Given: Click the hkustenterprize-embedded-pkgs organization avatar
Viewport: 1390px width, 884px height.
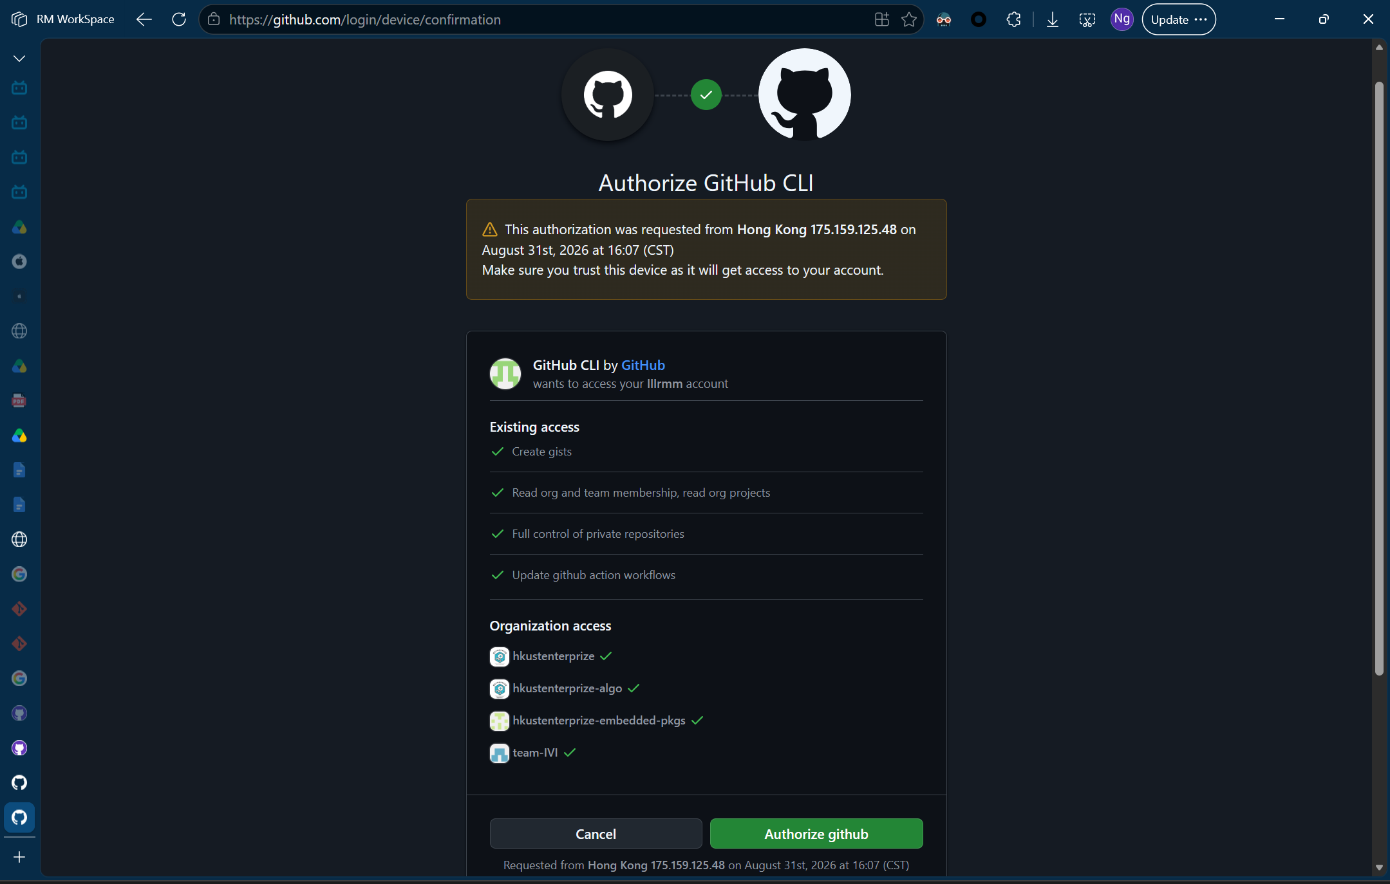Looking at the screenshot, I should click(500, 721).
